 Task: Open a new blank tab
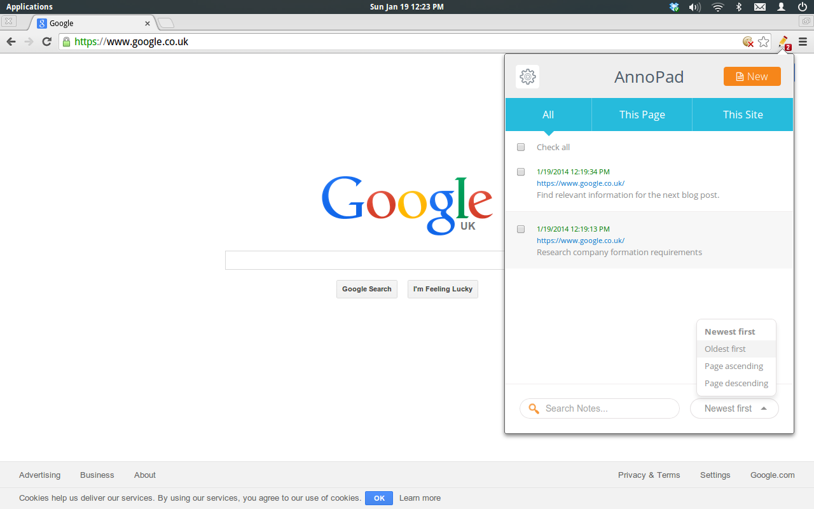[x=165, y=23]
